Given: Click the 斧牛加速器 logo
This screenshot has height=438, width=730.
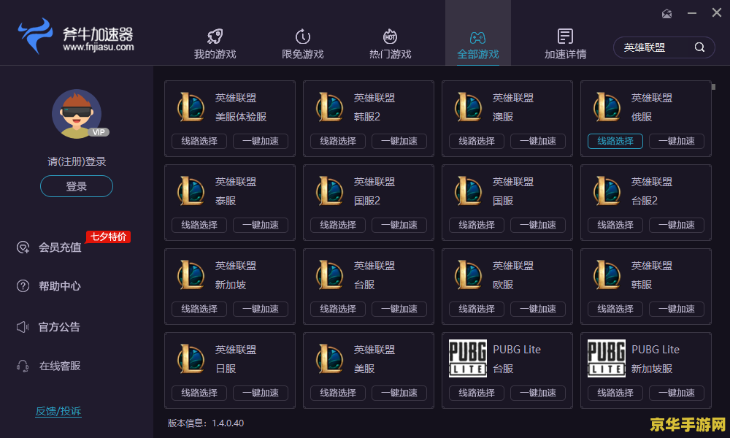Looking at the screenshot, I should pos(76,36).
